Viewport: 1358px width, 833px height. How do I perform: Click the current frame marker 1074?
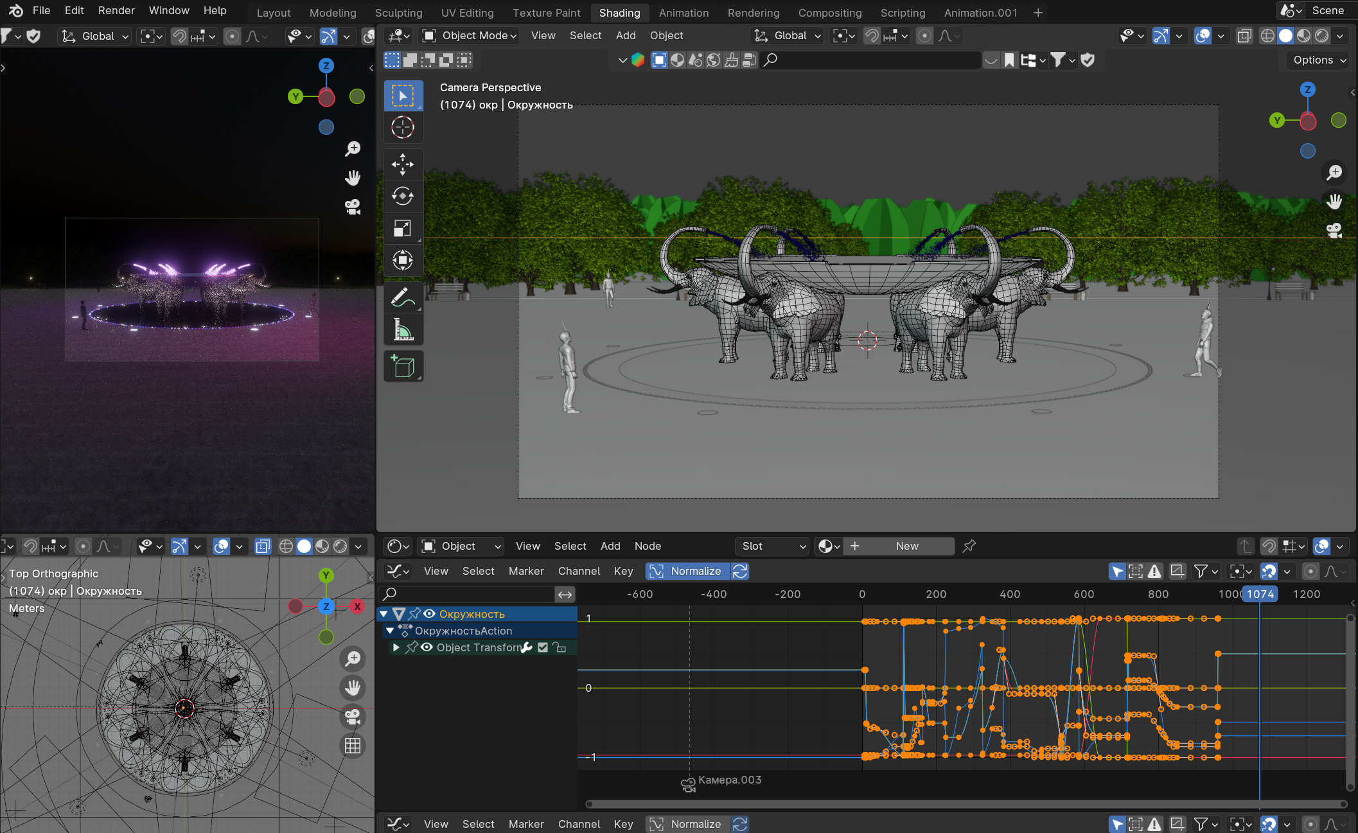1260,594
